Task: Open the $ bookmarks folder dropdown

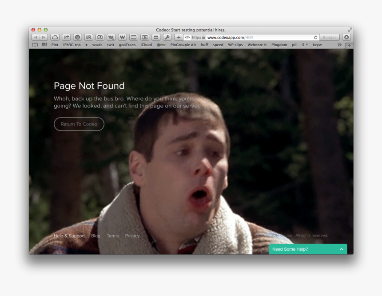Action: [305, 45]
